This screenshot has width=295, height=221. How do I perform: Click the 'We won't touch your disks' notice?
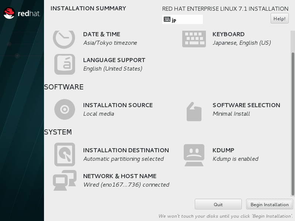pyautogui.click(x=226, y=216)
